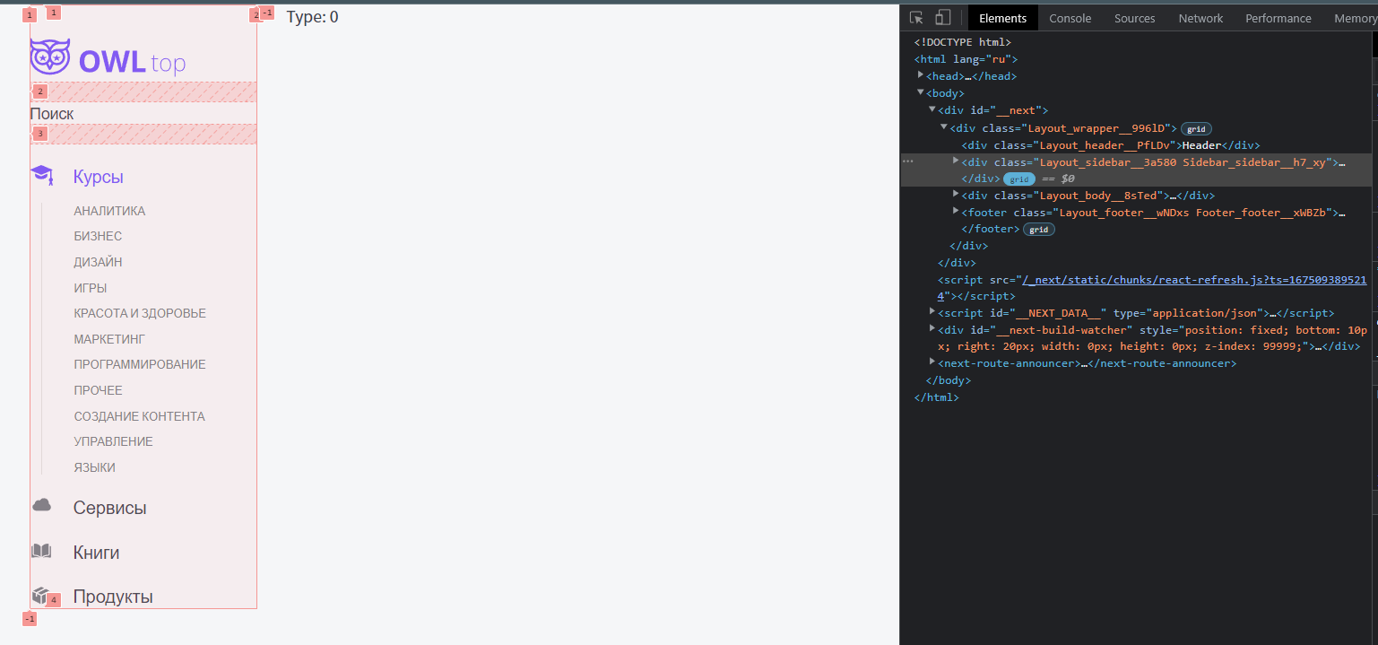The width and height of the screenshot is (1378, 645).
Task: Select the <html lang="ru"> node
Action: 965,59
